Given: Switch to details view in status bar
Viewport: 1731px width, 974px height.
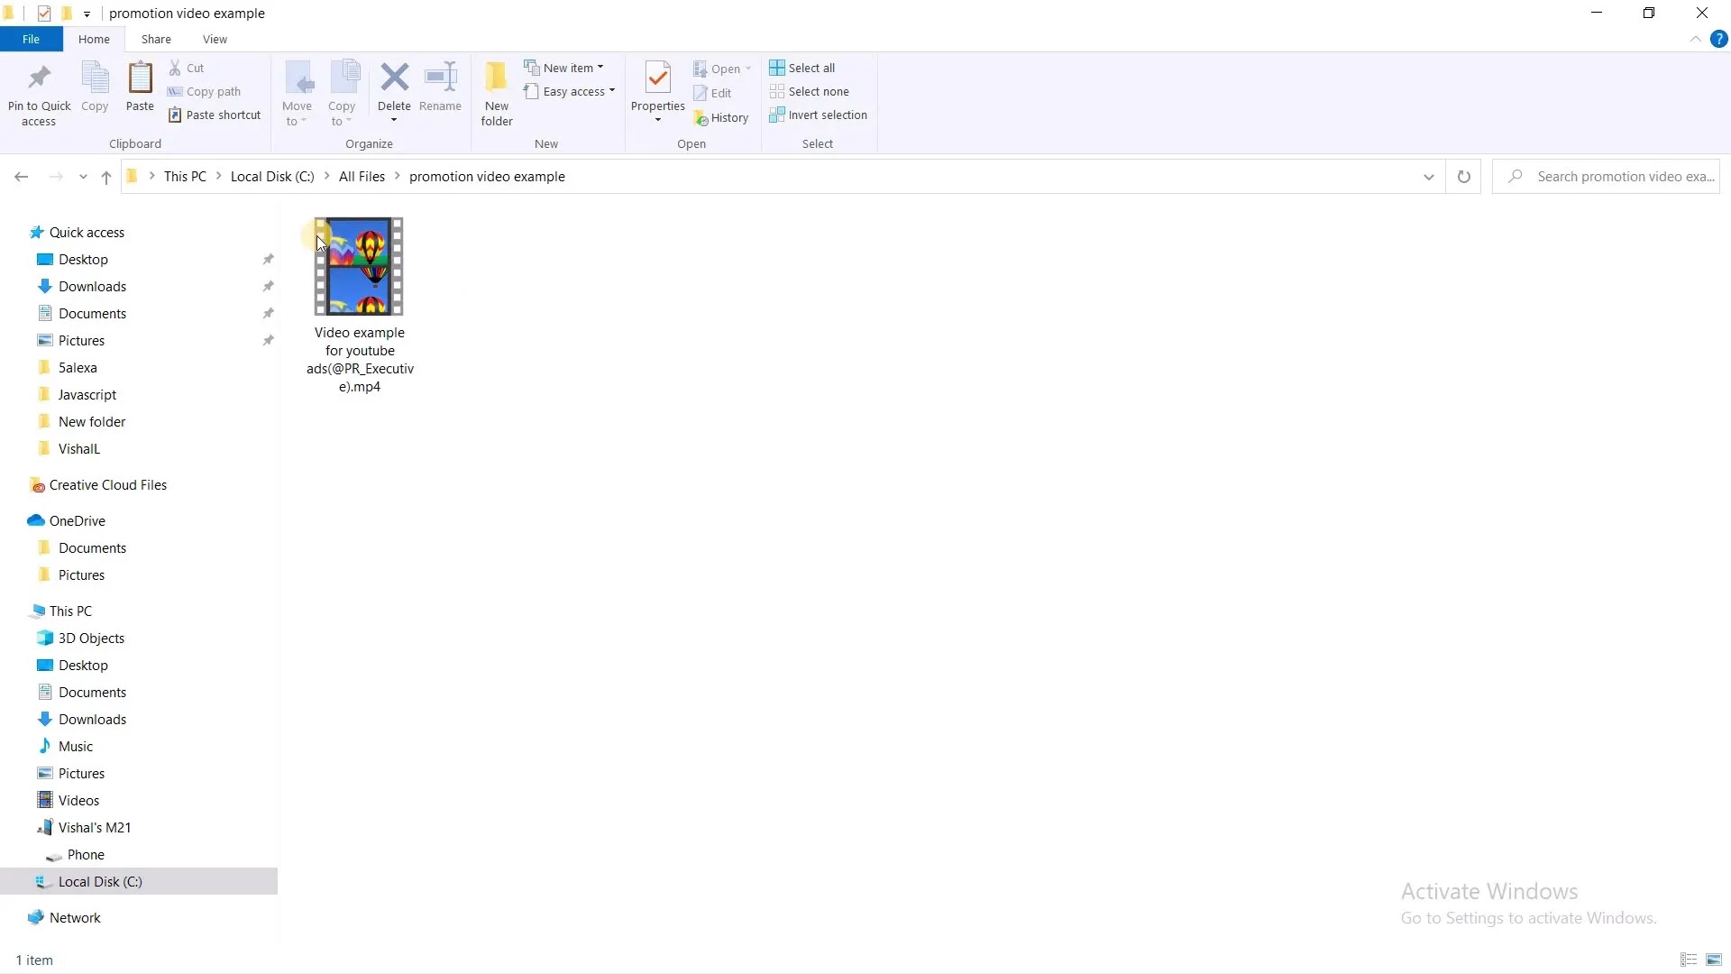Looking at the screenshot, I should (1689, 960).
